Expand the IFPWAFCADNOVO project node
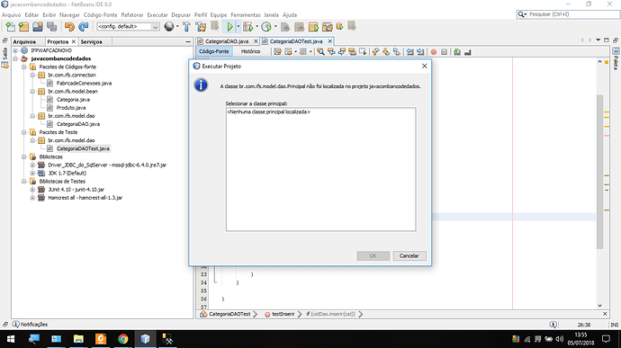Screen dimensions: 621x348 [15, 50]
